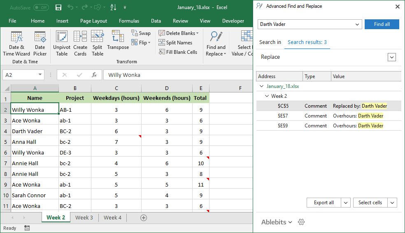Toggle the AutoSave switch

41,7
